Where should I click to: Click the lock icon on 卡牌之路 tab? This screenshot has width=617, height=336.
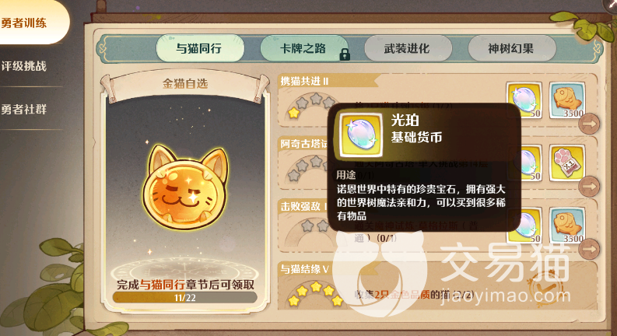pyautogui.click(x=345, y=54)
